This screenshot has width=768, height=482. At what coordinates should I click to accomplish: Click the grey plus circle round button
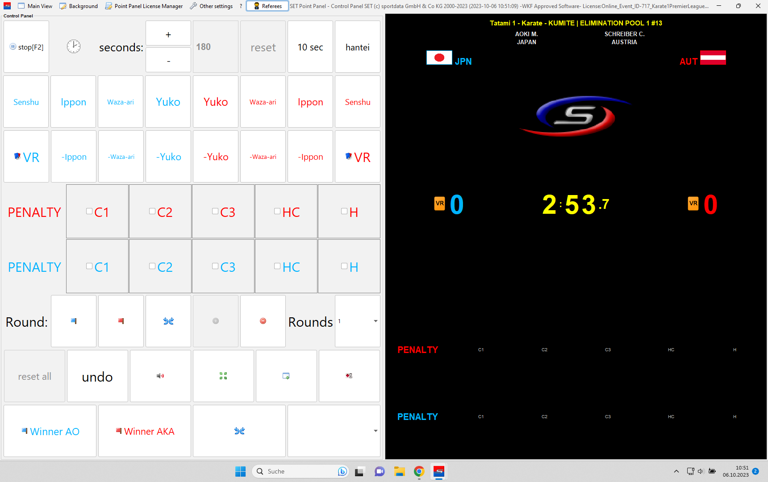pos(216,321)
